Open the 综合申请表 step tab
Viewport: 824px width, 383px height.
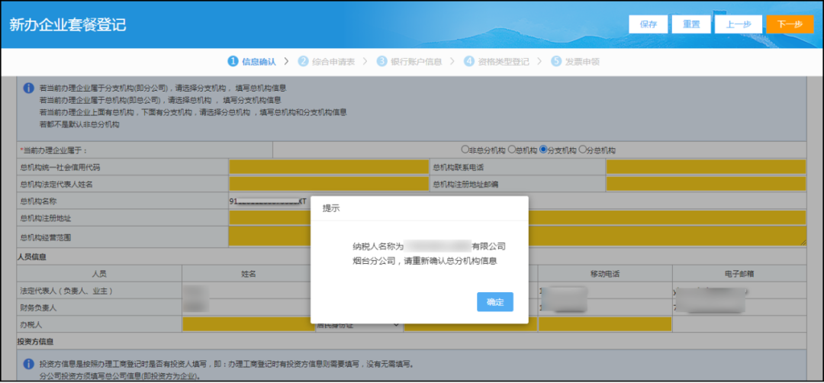click(333, 61)
